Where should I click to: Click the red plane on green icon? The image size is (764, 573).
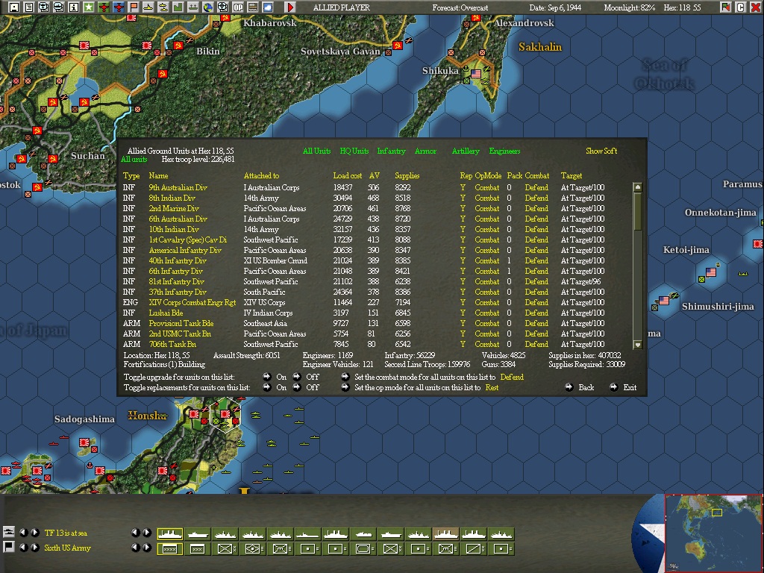[x=103, y=7]
